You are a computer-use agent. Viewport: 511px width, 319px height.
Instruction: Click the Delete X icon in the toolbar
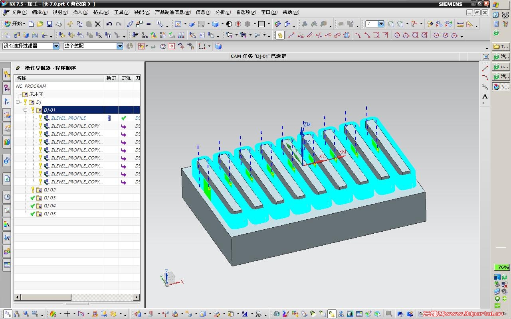(x=98, y=24)
